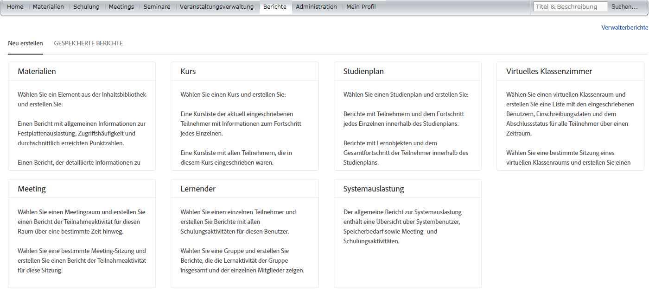Open the Virtuelles Klassenzimmer card heading
This screenshot has height=290, width=649.
coord(549,71)
